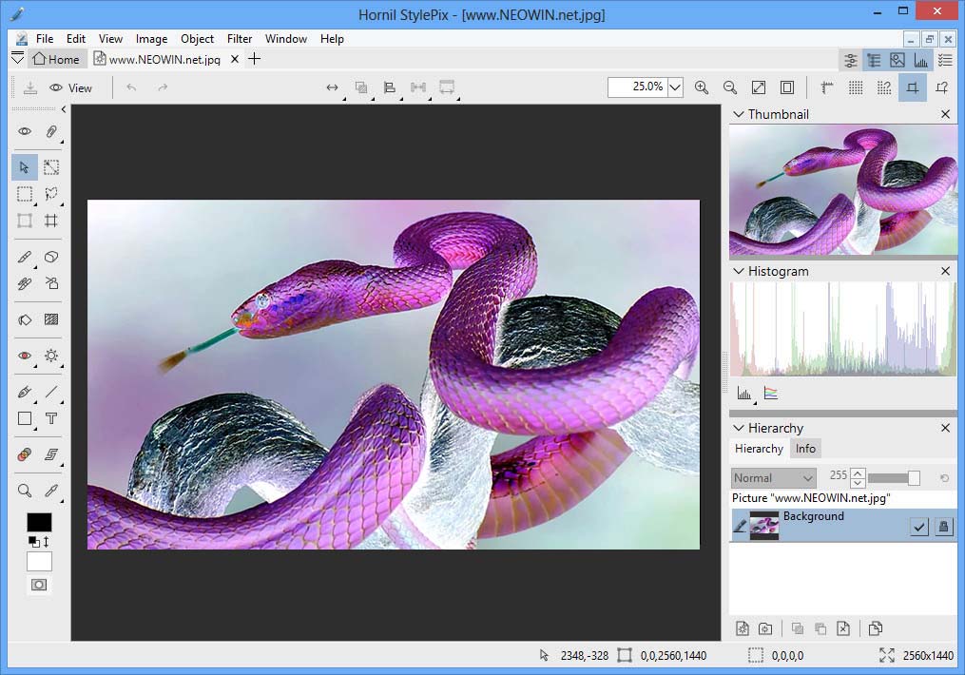965x675 pixels.
Task: Click the black foreground color swatch
Action: [x=39, y=522]
